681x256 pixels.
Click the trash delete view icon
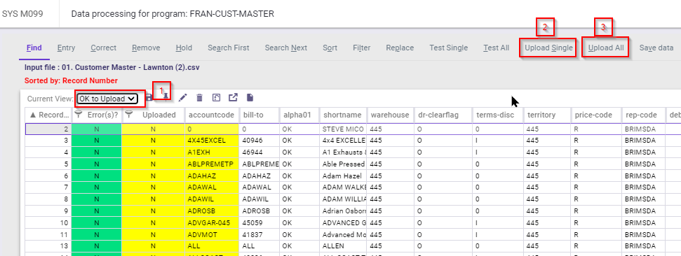199,98
